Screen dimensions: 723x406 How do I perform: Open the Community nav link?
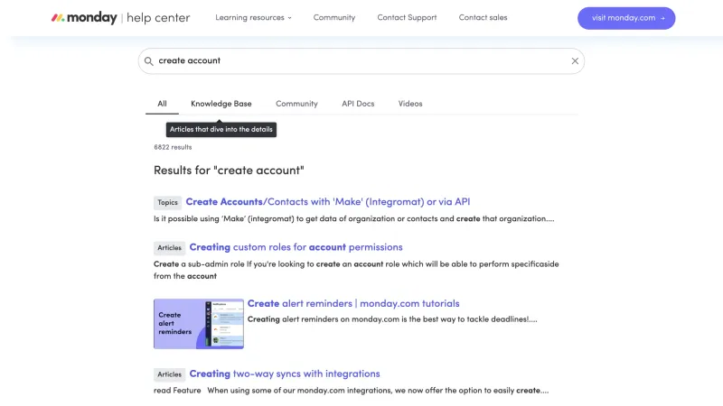pos(334,17)
